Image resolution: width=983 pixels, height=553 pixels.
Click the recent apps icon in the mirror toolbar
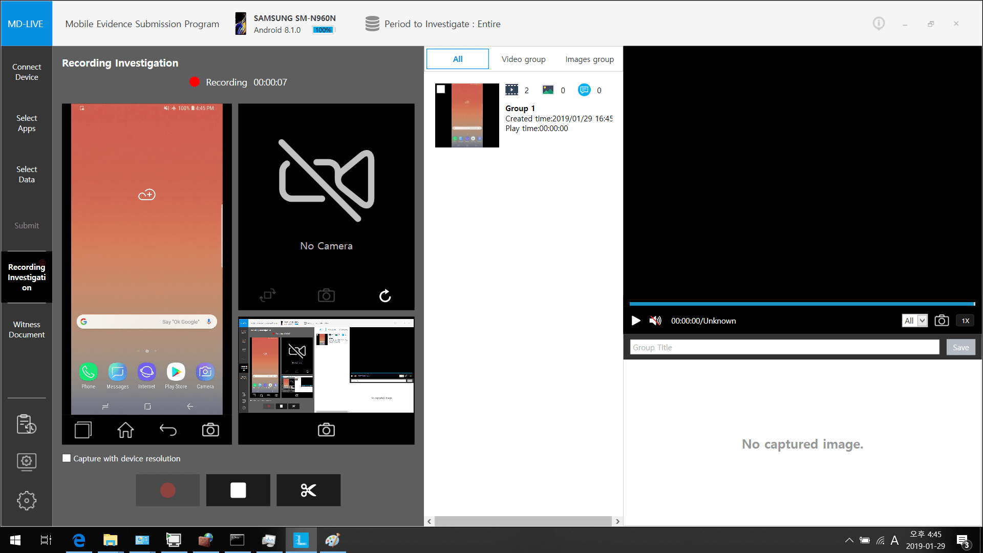pyautogui.click(x=82, y=430)
